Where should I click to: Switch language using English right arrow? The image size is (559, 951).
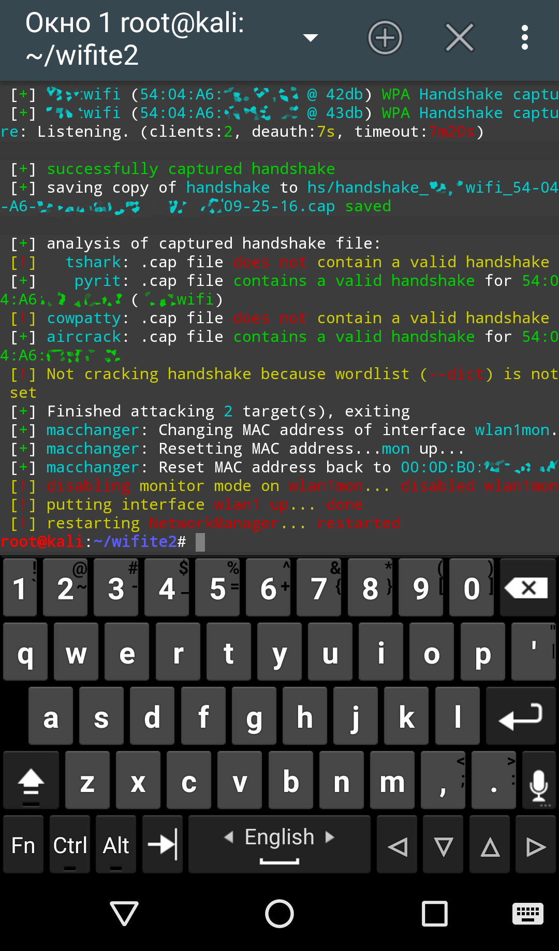pos(330,837)
